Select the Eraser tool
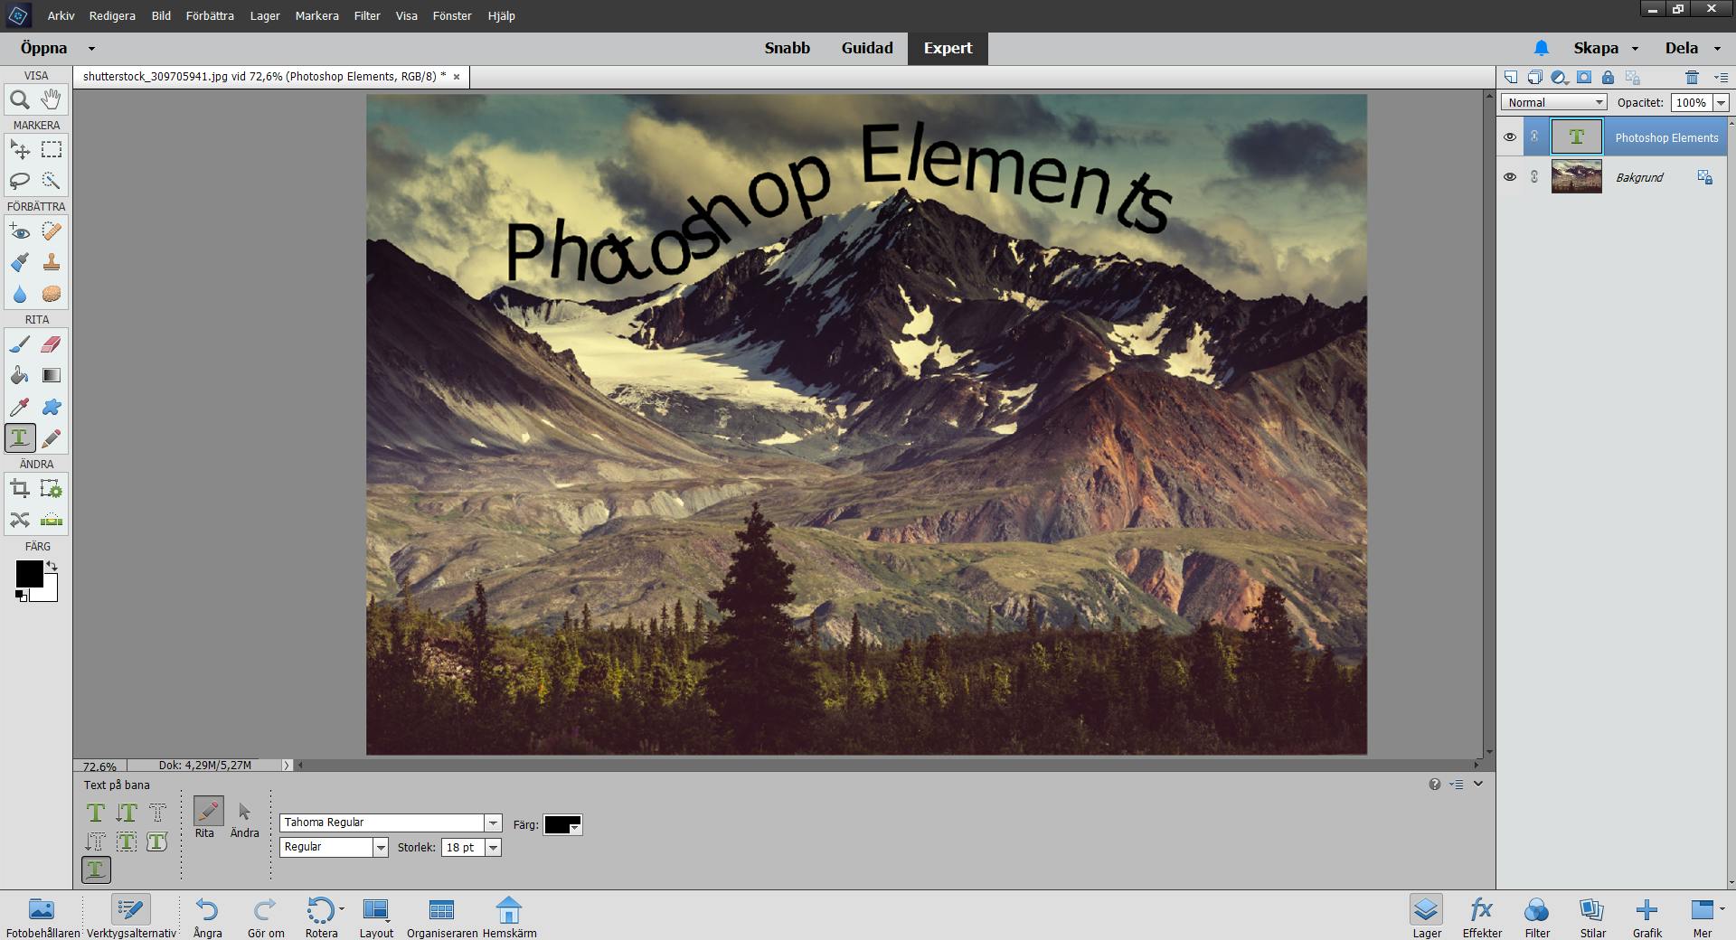 52,344
